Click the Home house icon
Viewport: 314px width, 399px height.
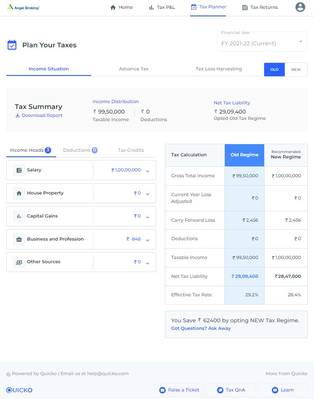113,8
